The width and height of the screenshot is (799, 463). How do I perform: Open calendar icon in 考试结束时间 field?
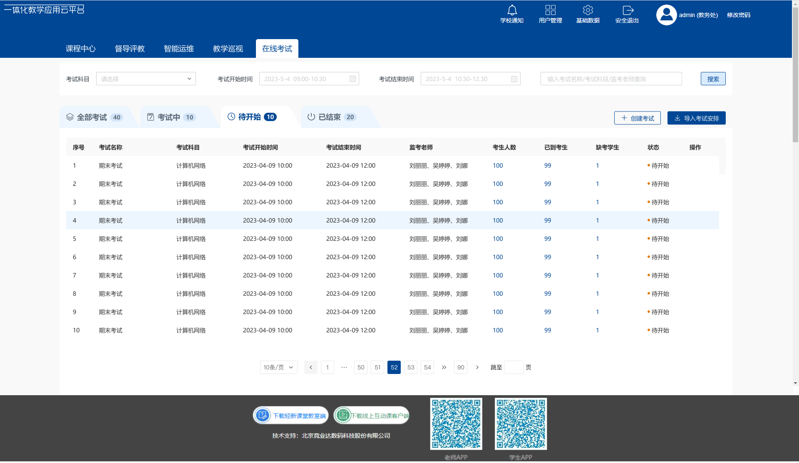click(x=514, y=79)
